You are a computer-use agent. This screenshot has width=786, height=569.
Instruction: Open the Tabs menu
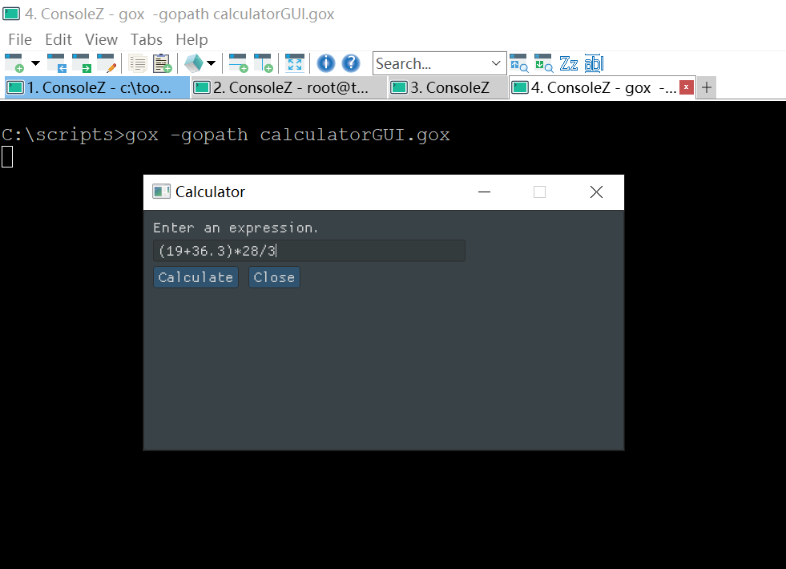147,39
